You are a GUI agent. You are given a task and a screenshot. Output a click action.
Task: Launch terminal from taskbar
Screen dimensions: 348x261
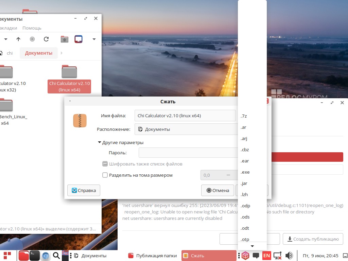click(35, 256)
